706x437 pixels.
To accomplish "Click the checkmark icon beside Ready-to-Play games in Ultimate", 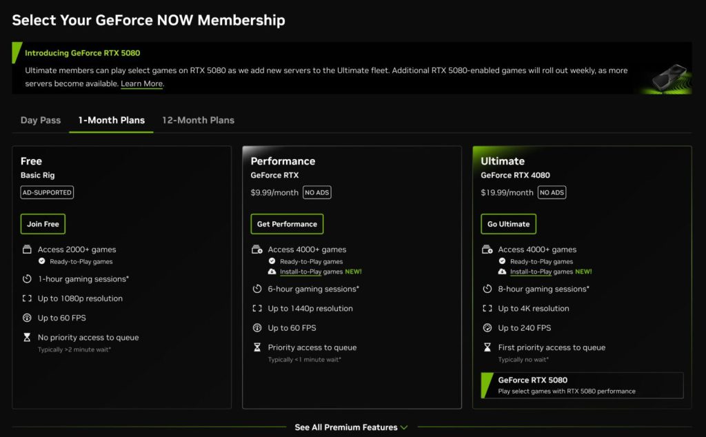I will click(x=503, y=261).
